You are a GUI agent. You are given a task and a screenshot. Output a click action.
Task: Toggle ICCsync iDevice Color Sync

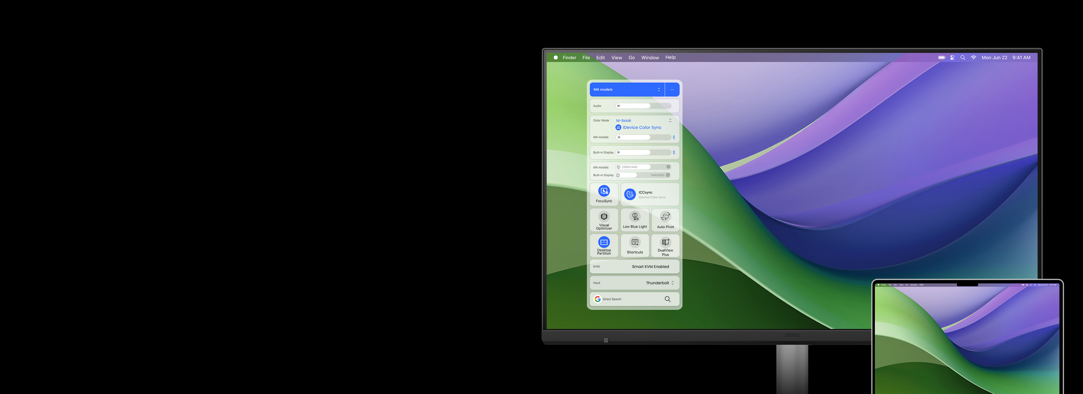650,194
